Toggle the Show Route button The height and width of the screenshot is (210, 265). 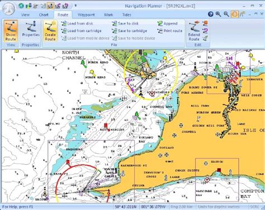click(11, 31)
